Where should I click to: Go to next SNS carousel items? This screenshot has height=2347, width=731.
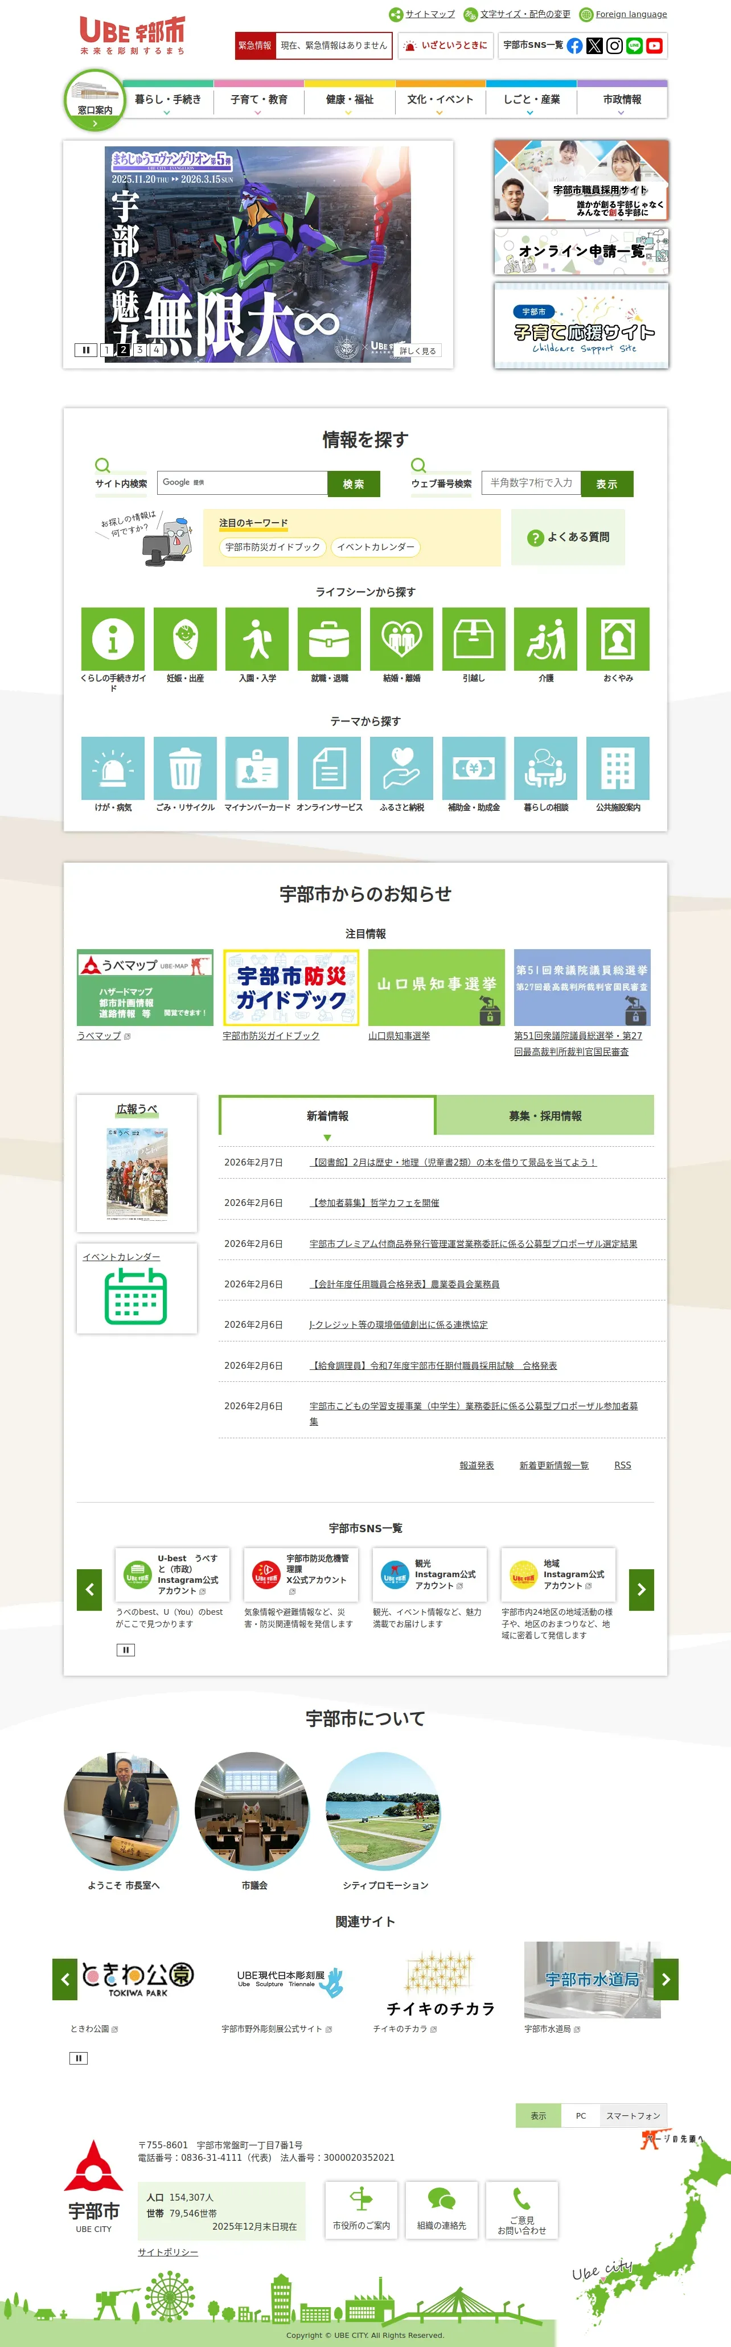pos(642,1590)
